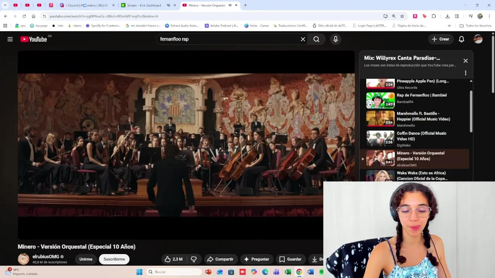
Task: Click the taskbar Buscar search box
Action: (x=174, y=272)
